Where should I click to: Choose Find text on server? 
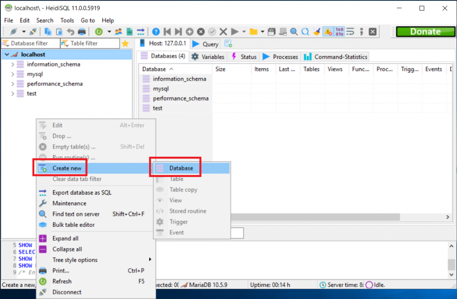point(96,214)
